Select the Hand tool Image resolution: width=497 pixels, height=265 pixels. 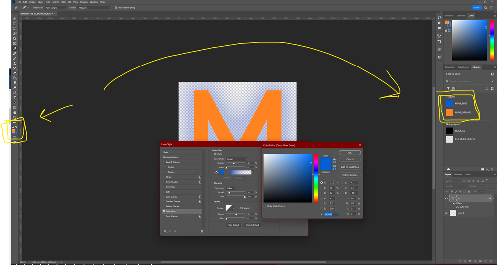(15, 112)
